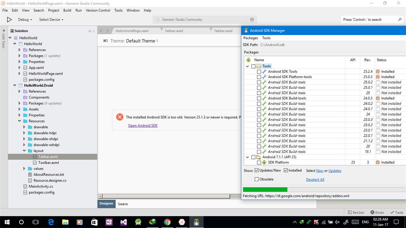Enable the Obsolete checkbox

click(x=257, y=179)
